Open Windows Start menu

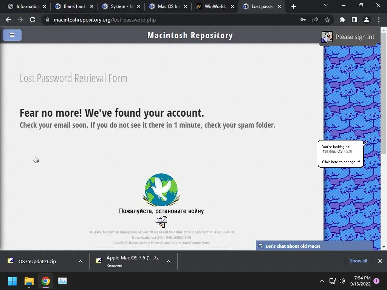coord(12,281)
